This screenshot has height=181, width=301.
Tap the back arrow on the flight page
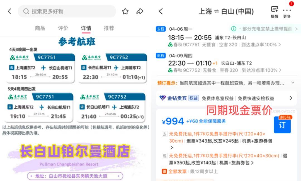pos(161,11)
